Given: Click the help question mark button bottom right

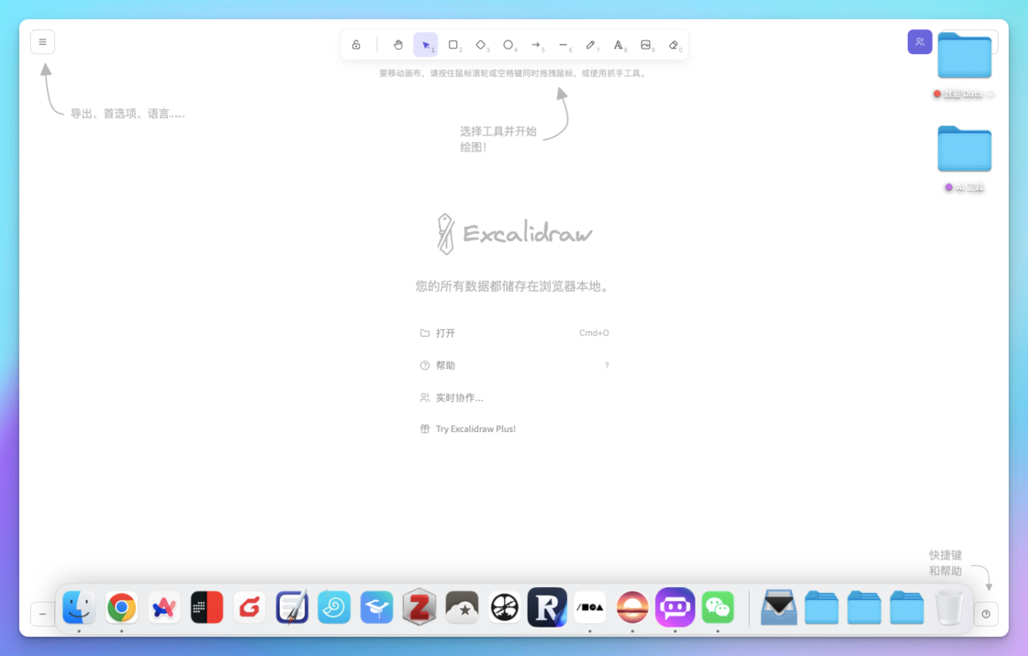Looking at the screenshot, I should [986, 614].
